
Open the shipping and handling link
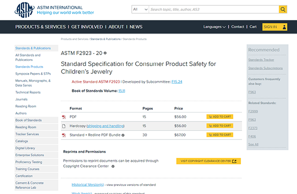click(105, 126)
